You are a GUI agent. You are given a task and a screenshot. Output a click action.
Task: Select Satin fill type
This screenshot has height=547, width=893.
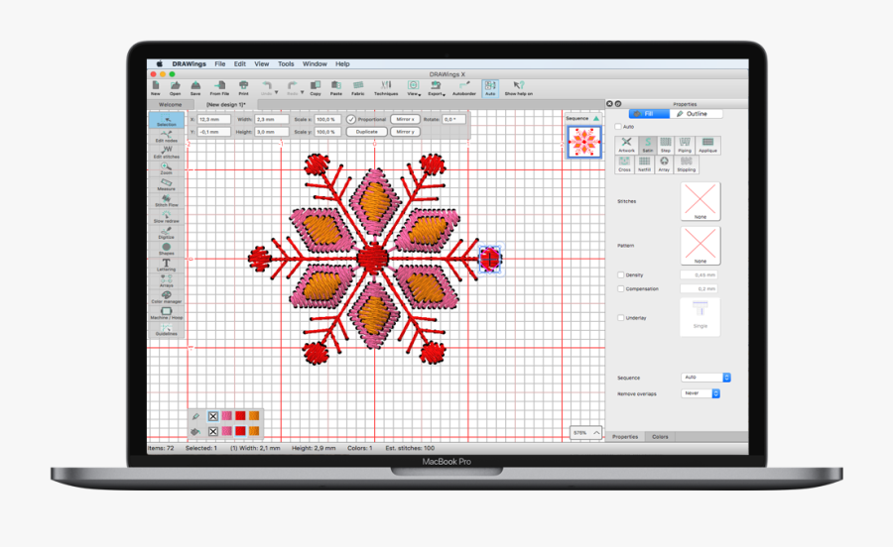(648, 145)
